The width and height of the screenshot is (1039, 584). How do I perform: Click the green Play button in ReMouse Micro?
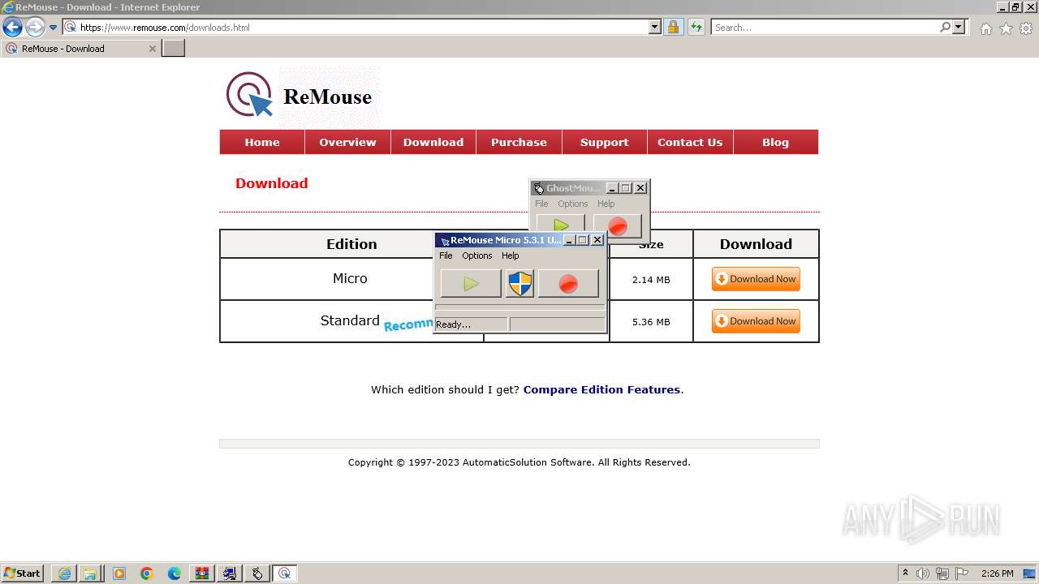click(471, 284)
